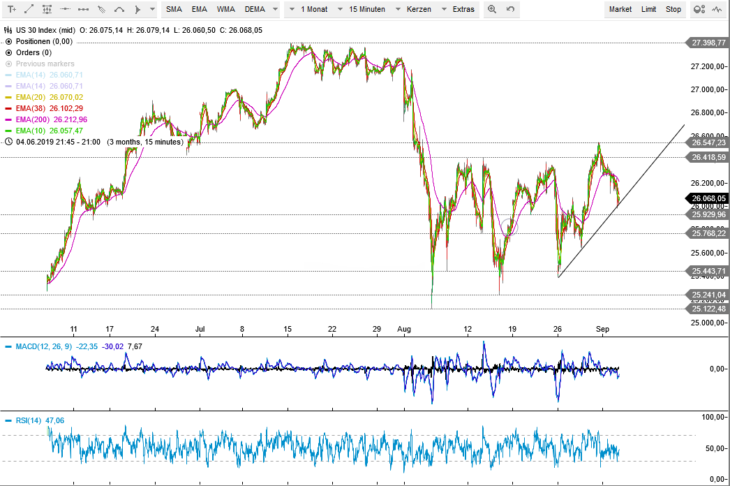This screenshot has height=486, width=730.
Task: Enable the Previous markers option
Action: tap(8, 64)
